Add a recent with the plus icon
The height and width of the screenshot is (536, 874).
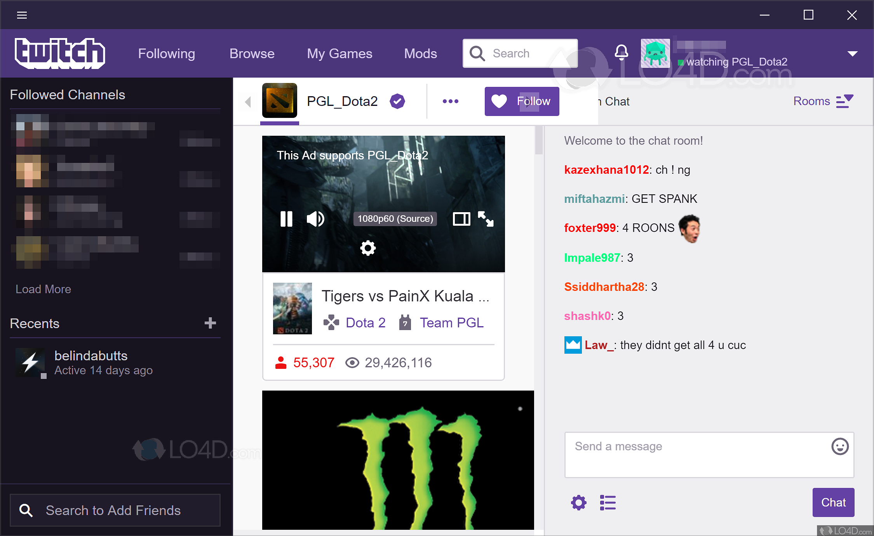tap(210, 323)
